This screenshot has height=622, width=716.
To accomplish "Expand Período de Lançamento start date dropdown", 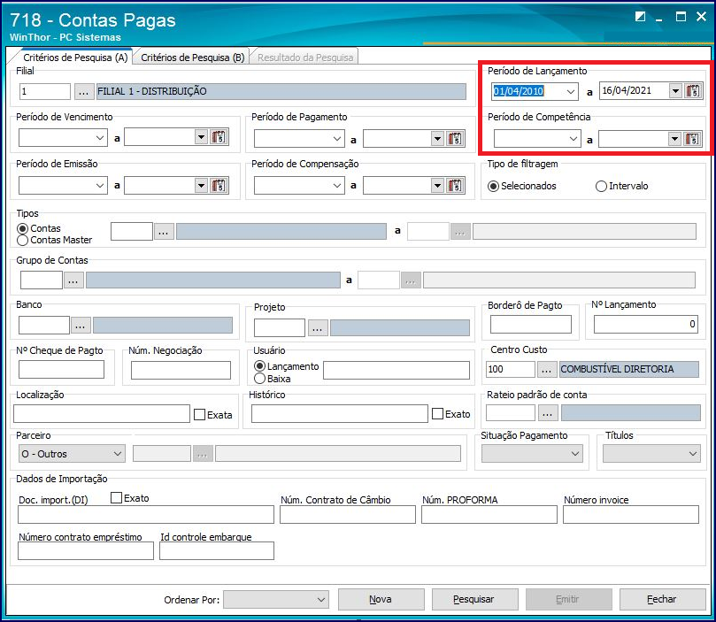I will 570,91.
